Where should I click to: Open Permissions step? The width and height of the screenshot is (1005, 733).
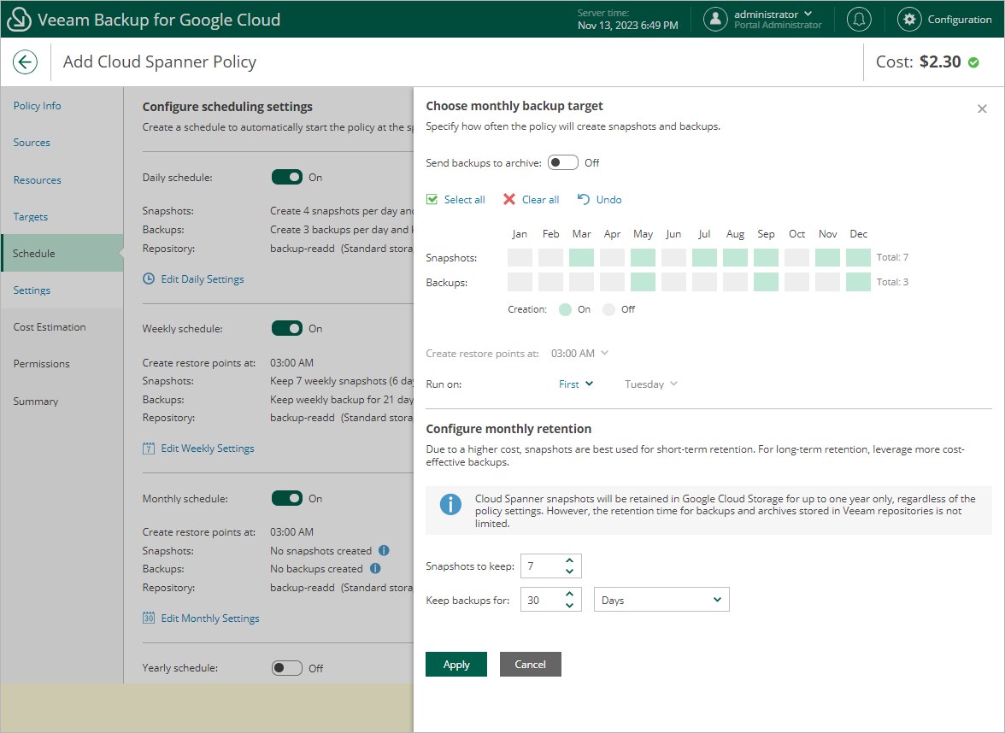click(42, 363)
